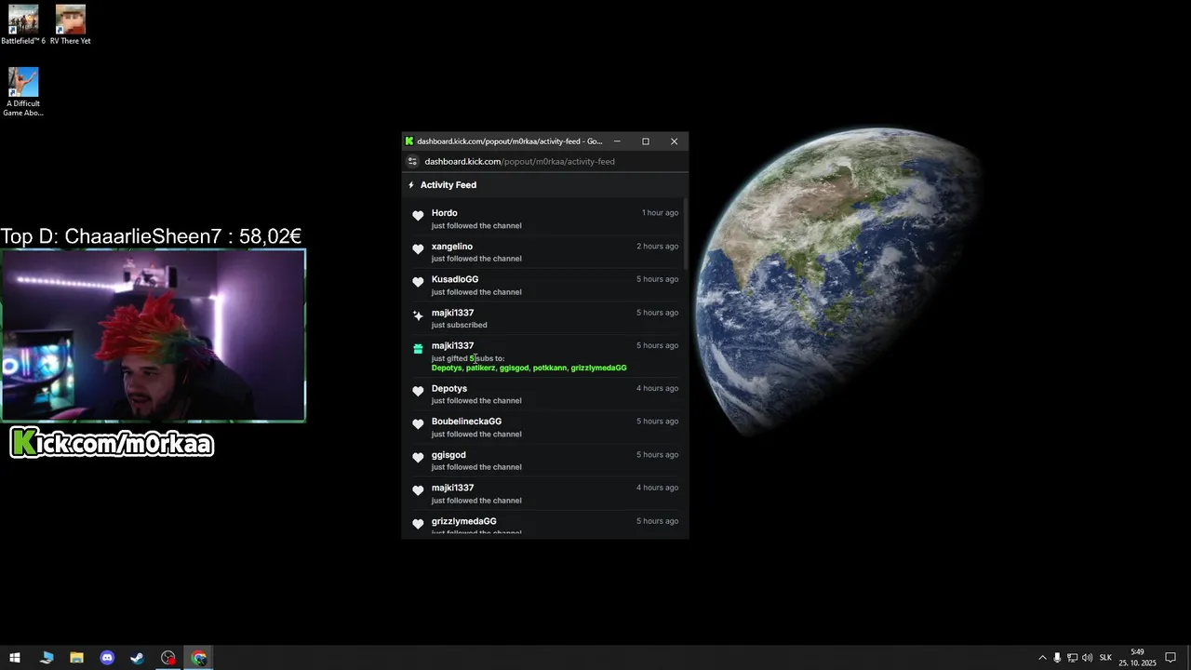Click the '1 hour ago' timestamp for Hordo
Image resolution: width=1191 pixels, height=670 pixels.
click(660, 213)
